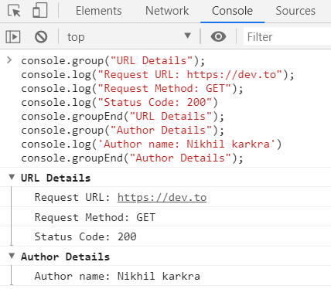Clear console with the ban icon

[x=41, y=37]
